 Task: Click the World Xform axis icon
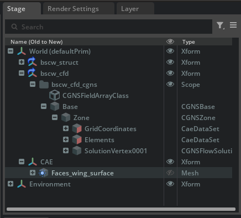click(22, 51)
